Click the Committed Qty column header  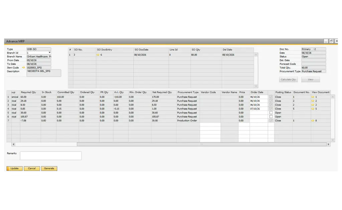coord(67,92)
